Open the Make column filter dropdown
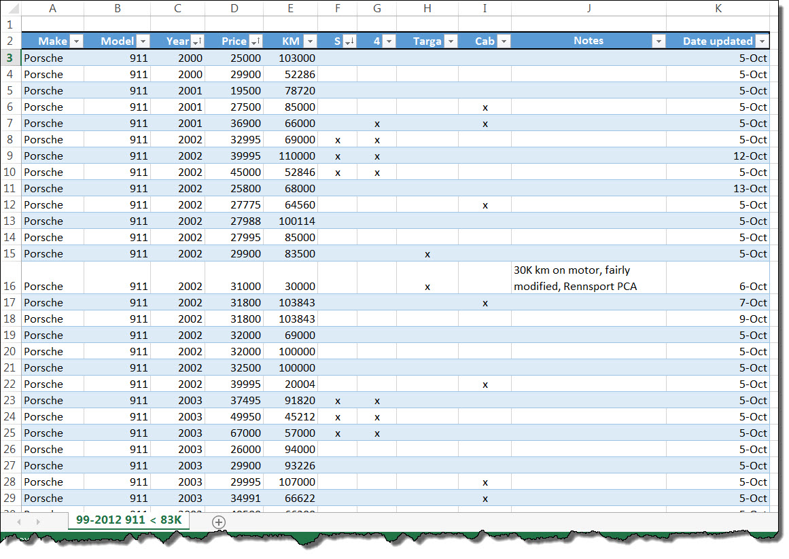The height and width of the screenshot is (559, 789). tap(77, 41)
